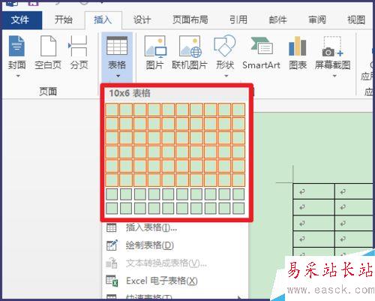This screenshot has height=301, width=375.
Task: Switch to the 页面布局 tab
Action: pyautogui.click(x=190, y=20)
